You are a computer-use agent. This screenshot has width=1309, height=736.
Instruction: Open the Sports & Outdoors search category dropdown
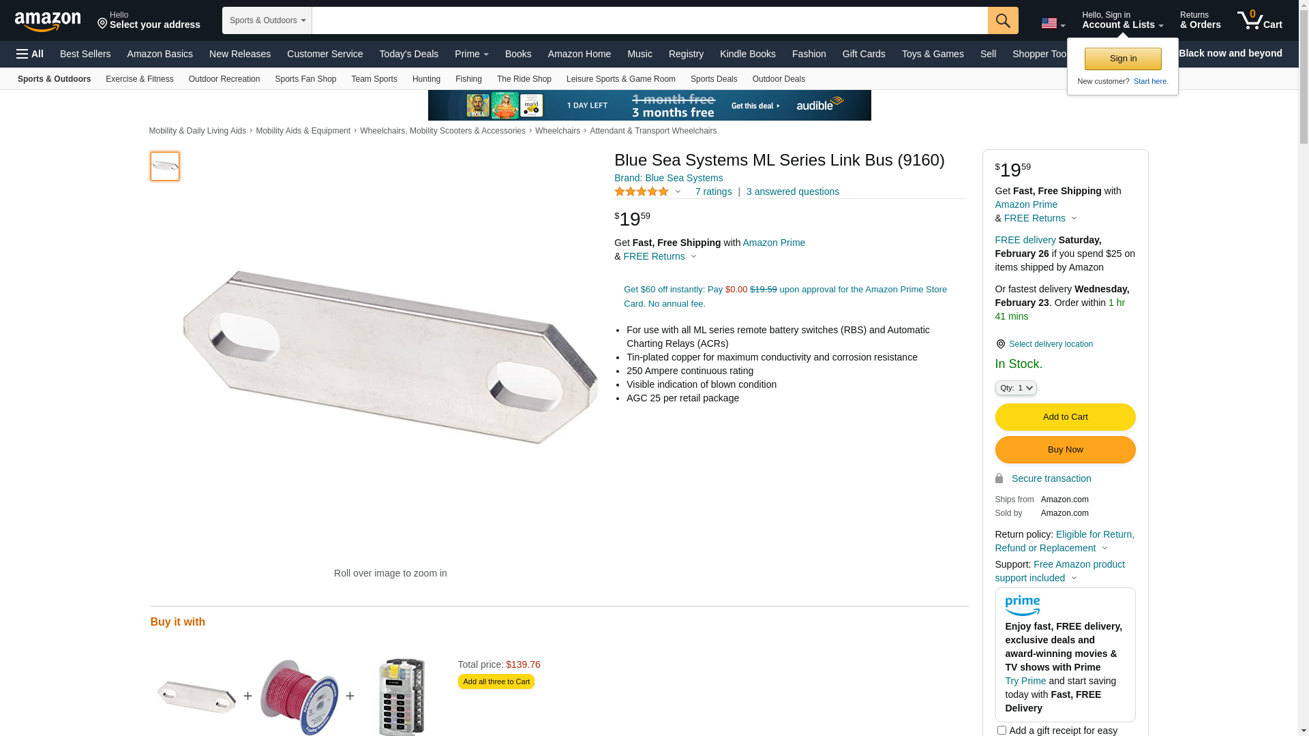coord(267,20)
